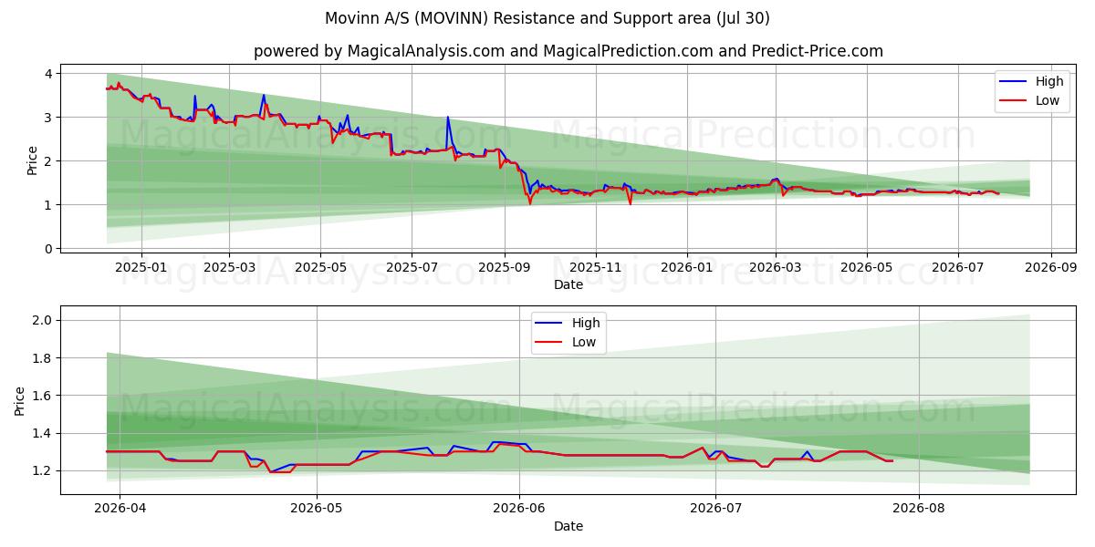The height and width of the screenshot is (547, 1095).
Task: Click the blue High line sample in the top legend
Action: coord(1014,82)
